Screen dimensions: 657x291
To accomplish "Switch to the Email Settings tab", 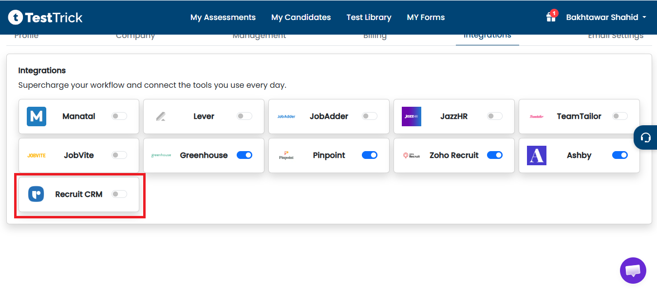I will click(616, 37).
